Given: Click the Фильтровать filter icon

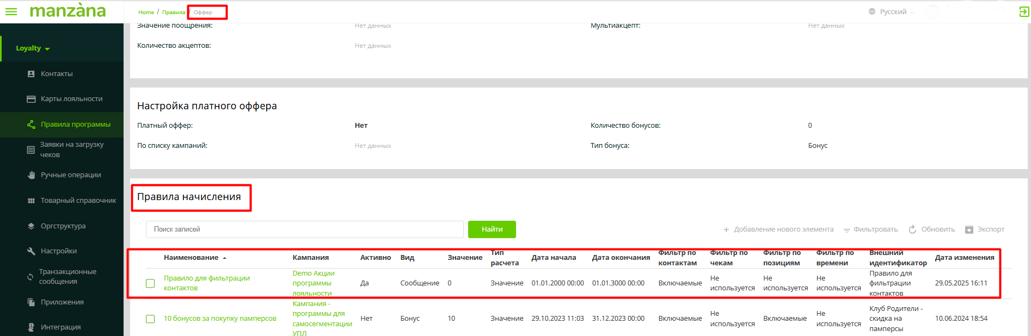Looking at the screenshot, I should (846, 230).
